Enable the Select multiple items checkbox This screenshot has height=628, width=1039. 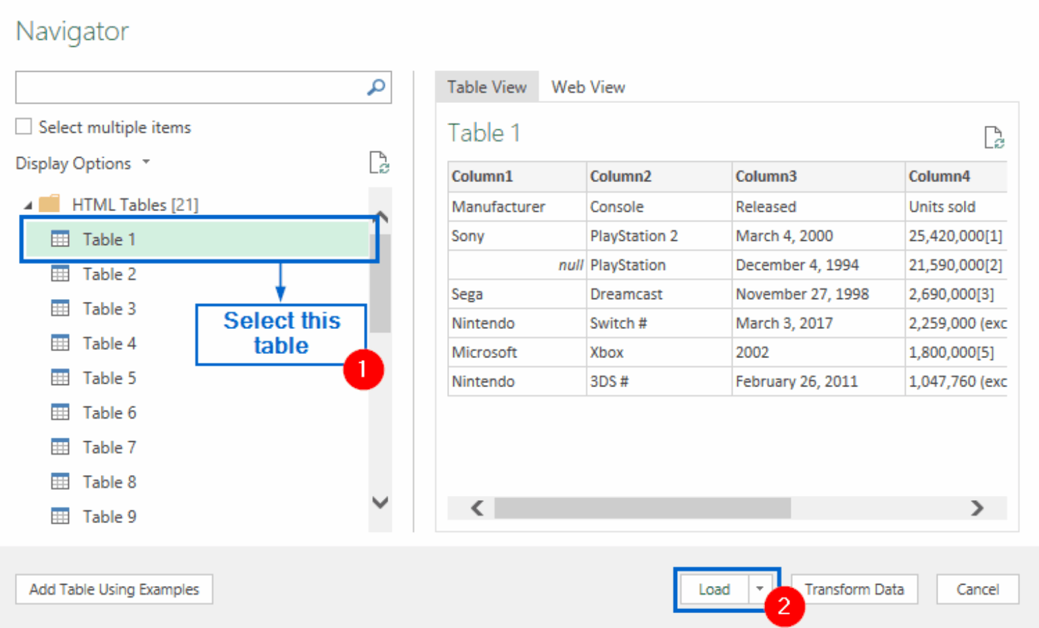pos(23,126)
